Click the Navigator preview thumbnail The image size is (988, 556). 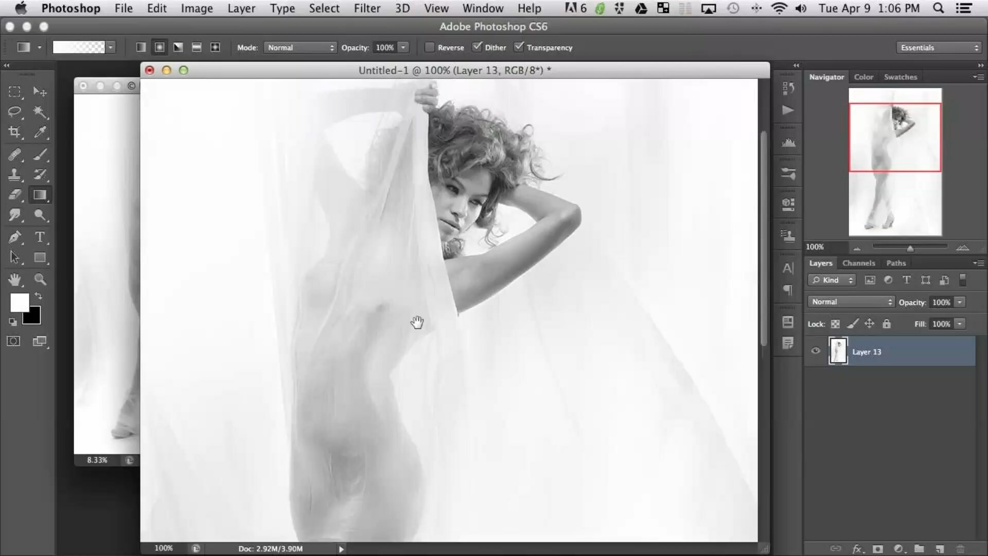895,162
